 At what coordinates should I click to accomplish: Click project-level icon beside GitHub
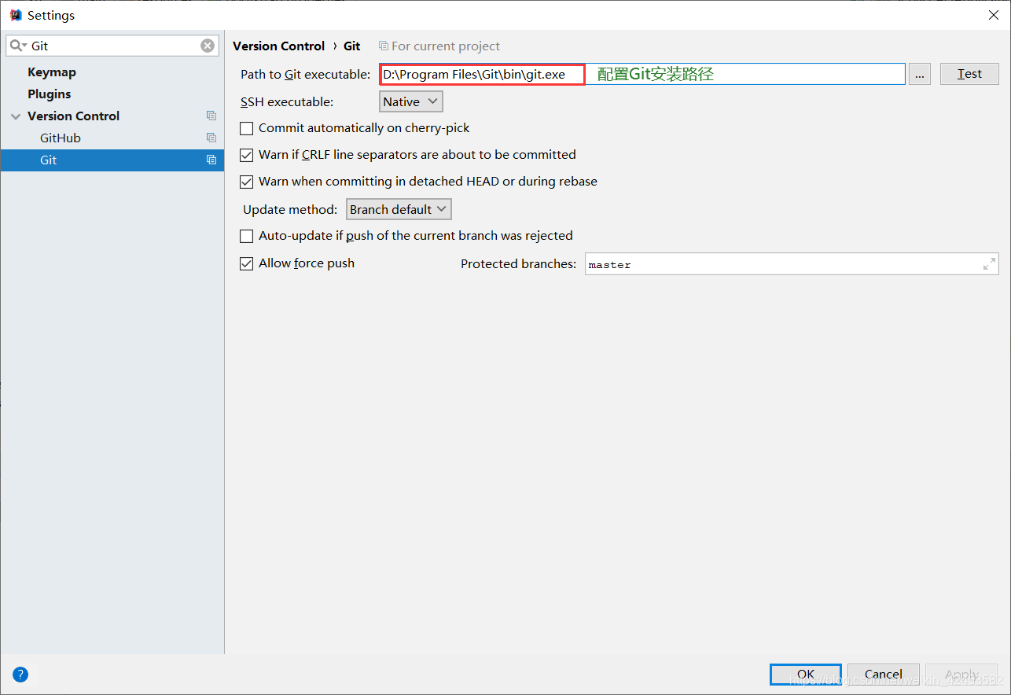211,138
